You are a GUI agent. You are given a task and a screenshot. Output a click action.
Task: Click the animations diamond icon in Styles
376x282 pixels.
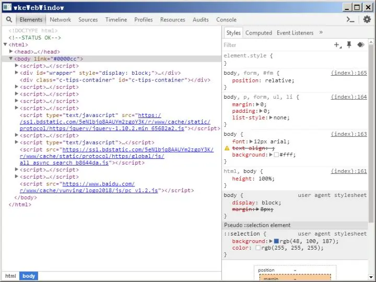(361, 45)
